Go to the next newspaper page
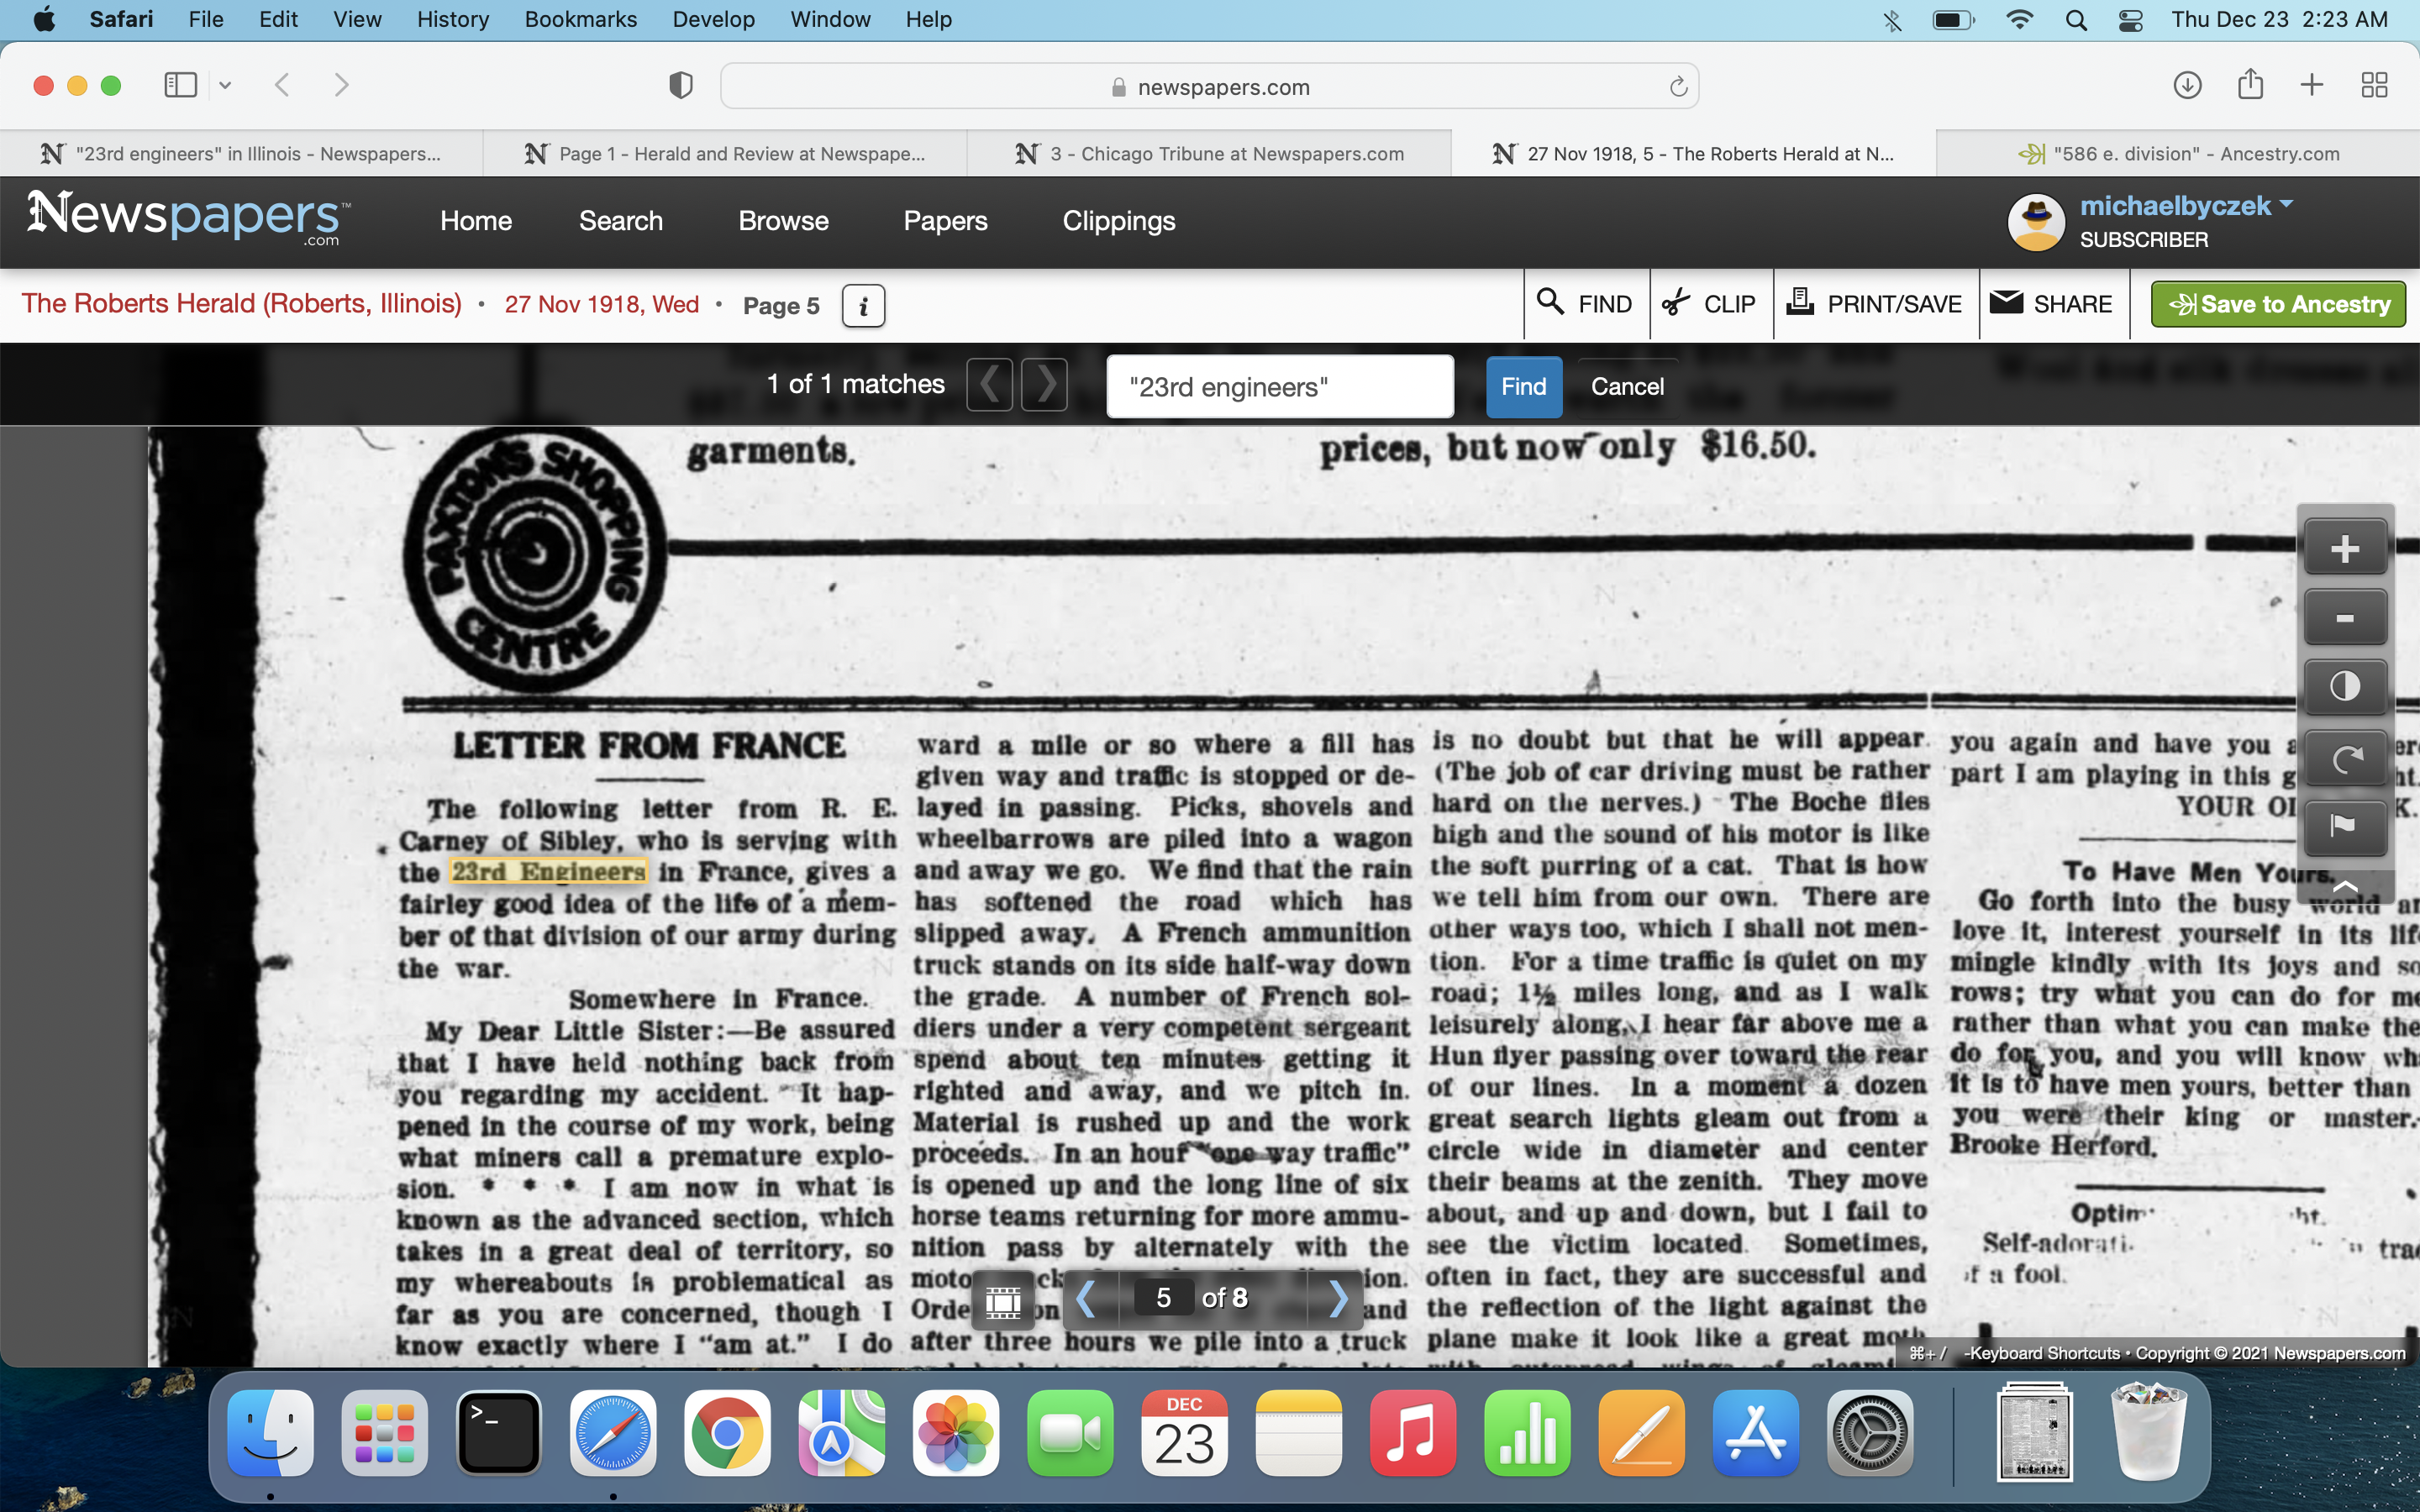 click(x=1338, y=1298)
